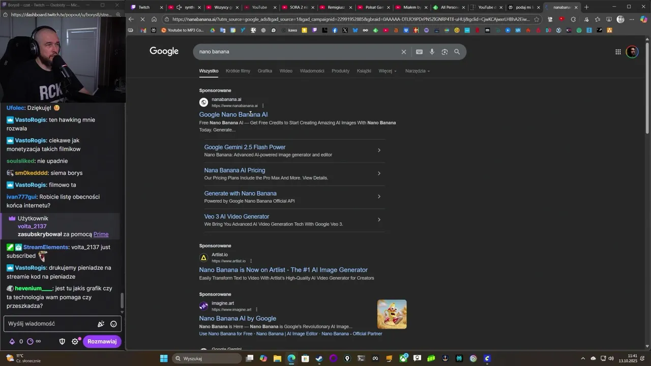The image size is (651, 366).
Task: Stop loading the page
Action: click(x=143, y=19)
